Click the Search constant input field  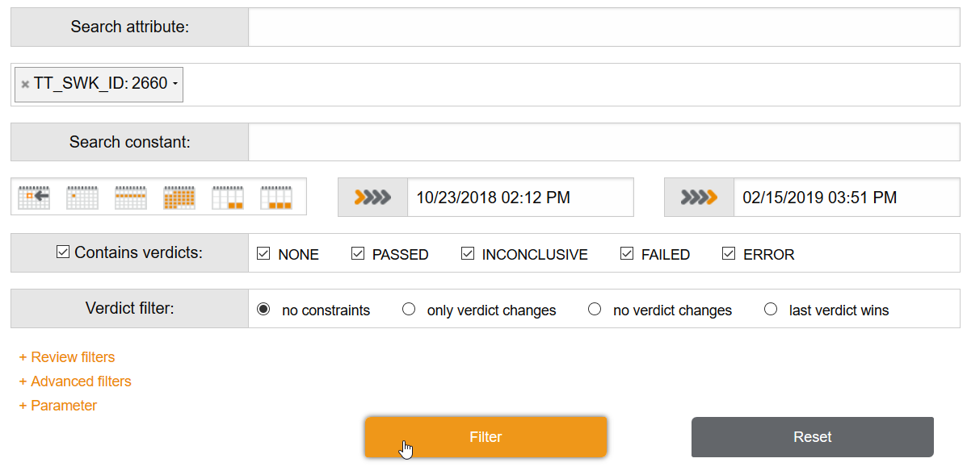603,142
